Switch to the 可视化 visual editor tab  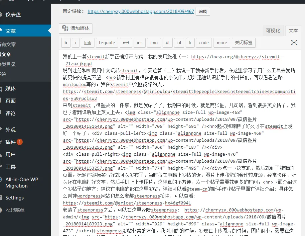point(273,31)
